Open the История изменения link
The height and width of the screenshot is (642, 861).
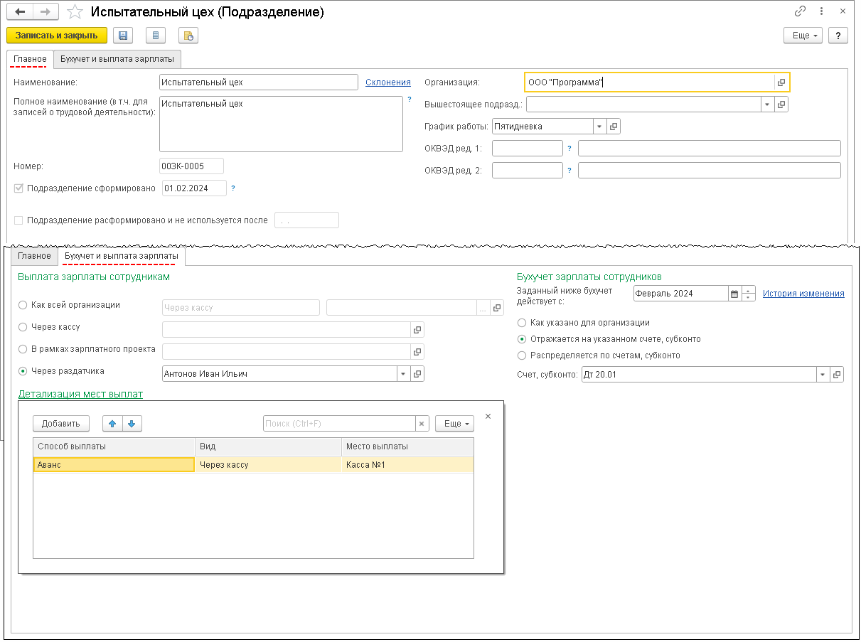pyautogui.click(x=803, y=294)
